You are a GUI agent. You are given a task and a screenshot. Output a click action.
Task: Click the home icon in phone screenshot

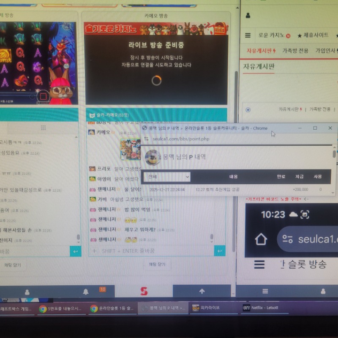pyautogui.click(x=261, y=240)
